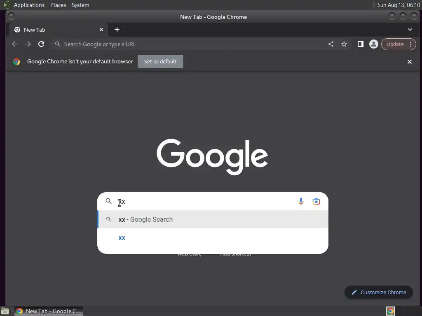
Task: Click the Applications menu logo icon
Action: (x=7, y=5)
